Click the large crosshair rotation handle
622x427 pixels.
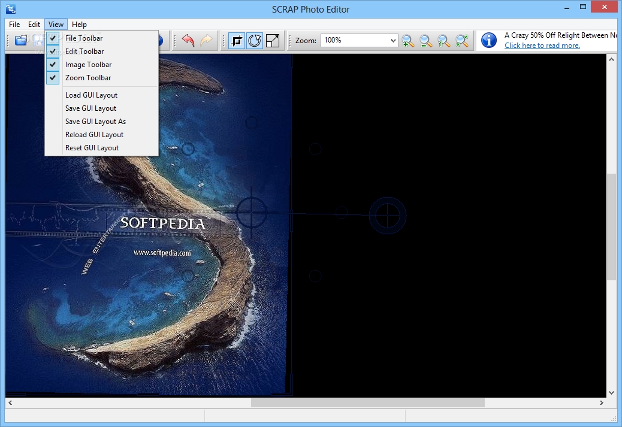coord(388,215)
